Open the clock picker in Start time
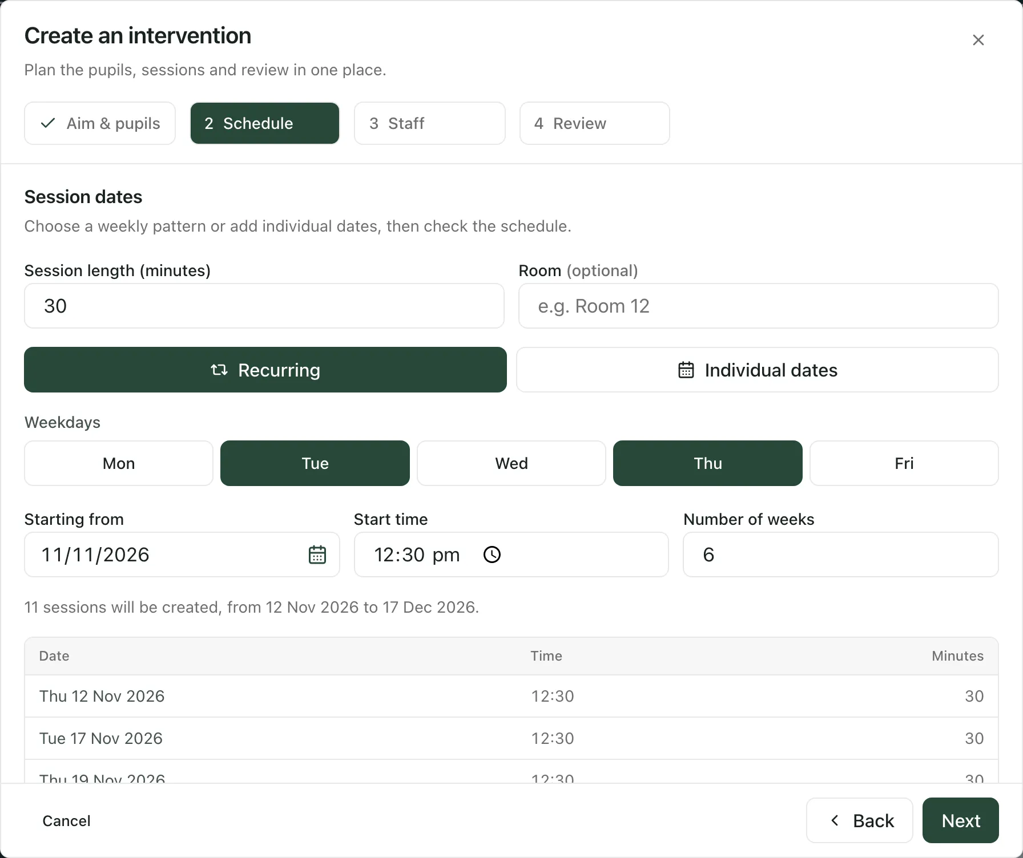Viewport: 1023px width, 858px height. 492,555
